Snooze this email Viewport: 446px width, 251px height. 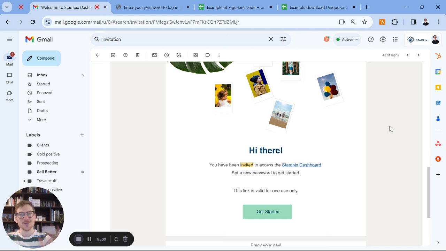tap(167, 55)
